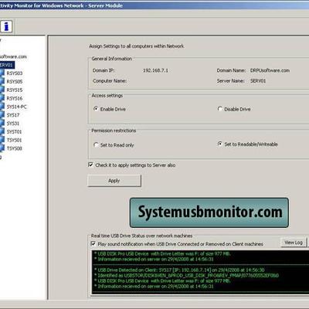
Task: Toggle play sound notification checkbox
Action: (93, 243)
